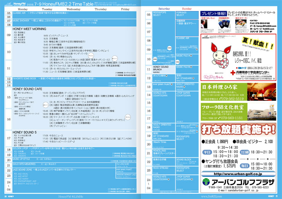Click Sunday MUSIC FILE-B program
This screenshot has width=282, height=199.
(x=187, y=69)
